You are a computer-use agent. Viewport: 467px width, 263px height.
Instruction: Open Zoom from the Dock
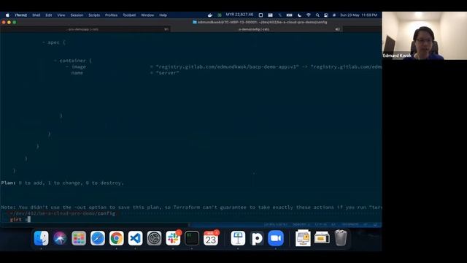coord(276,238)
